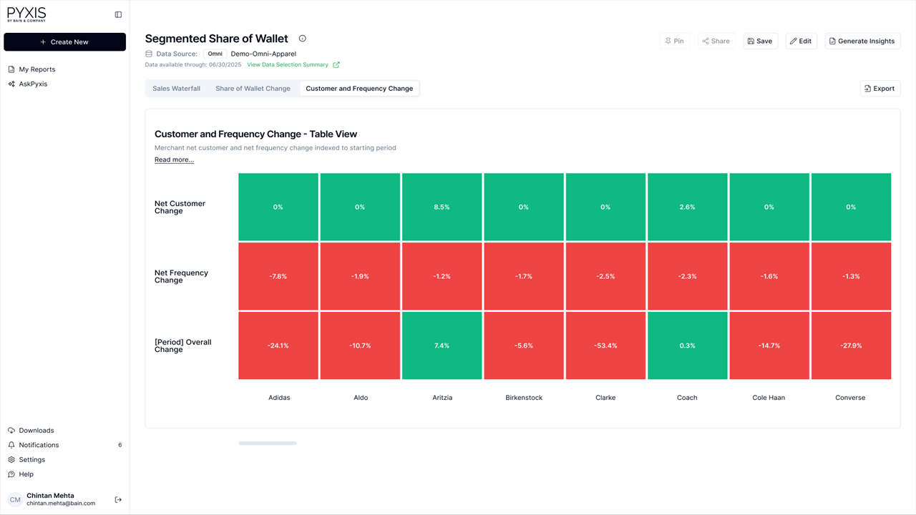Click Converse net frequency -1.3% cell
This screenshot has height=515, width=916.
point(851,276)
